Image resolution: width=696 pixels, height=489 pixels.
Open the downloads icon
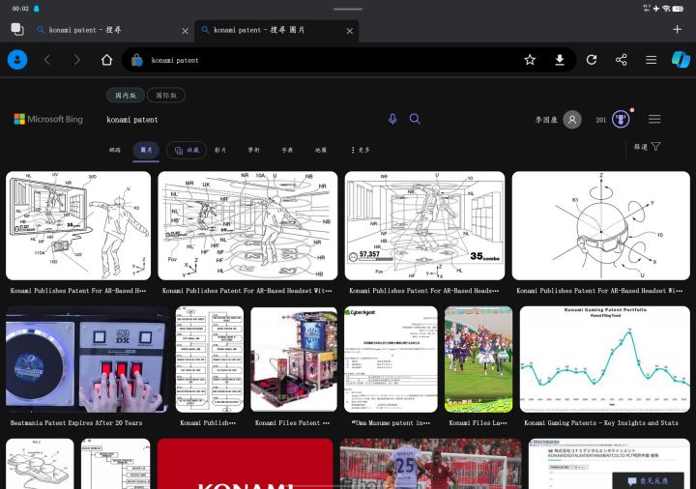tap(560, 60)
